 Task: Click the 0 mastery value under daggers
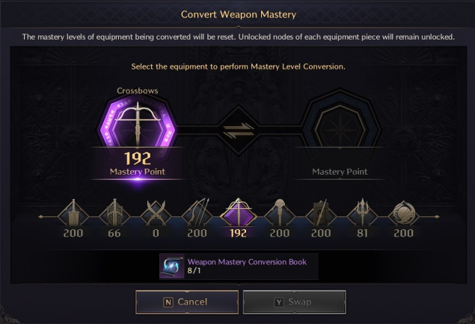(156, 233)
